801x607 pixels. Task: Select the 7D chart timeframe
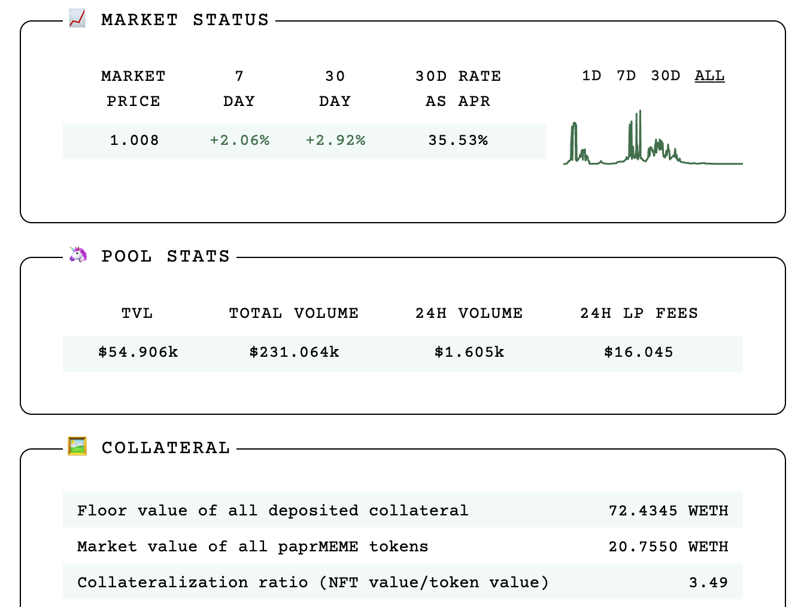tap(626, 76)
